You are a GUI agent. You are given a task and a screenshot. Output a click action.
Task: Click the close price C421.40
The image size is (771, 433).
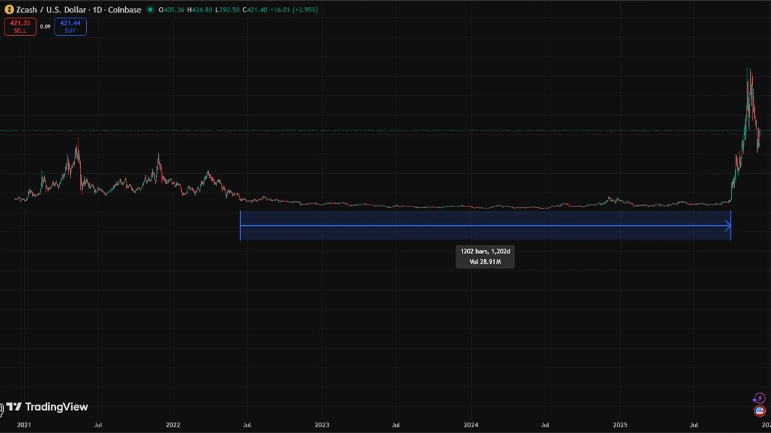[256, 10]
